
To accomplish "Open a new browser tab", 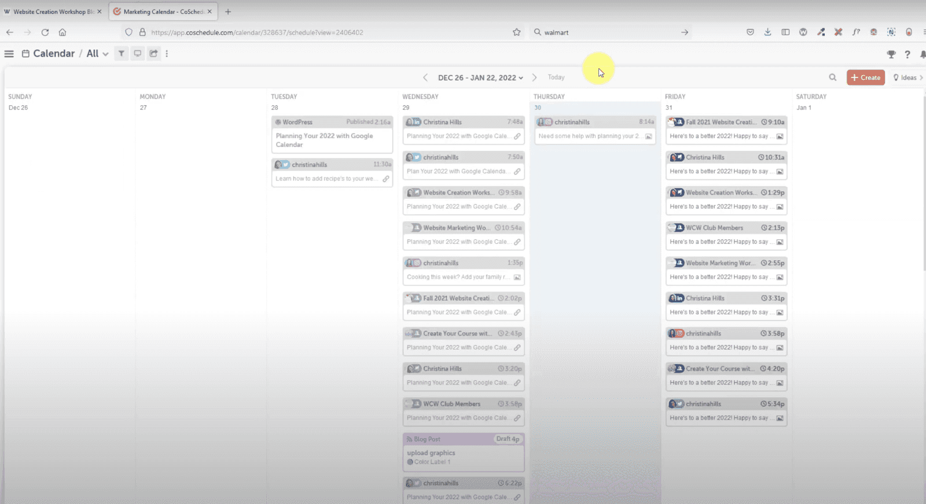I will [x=228, y=12].
